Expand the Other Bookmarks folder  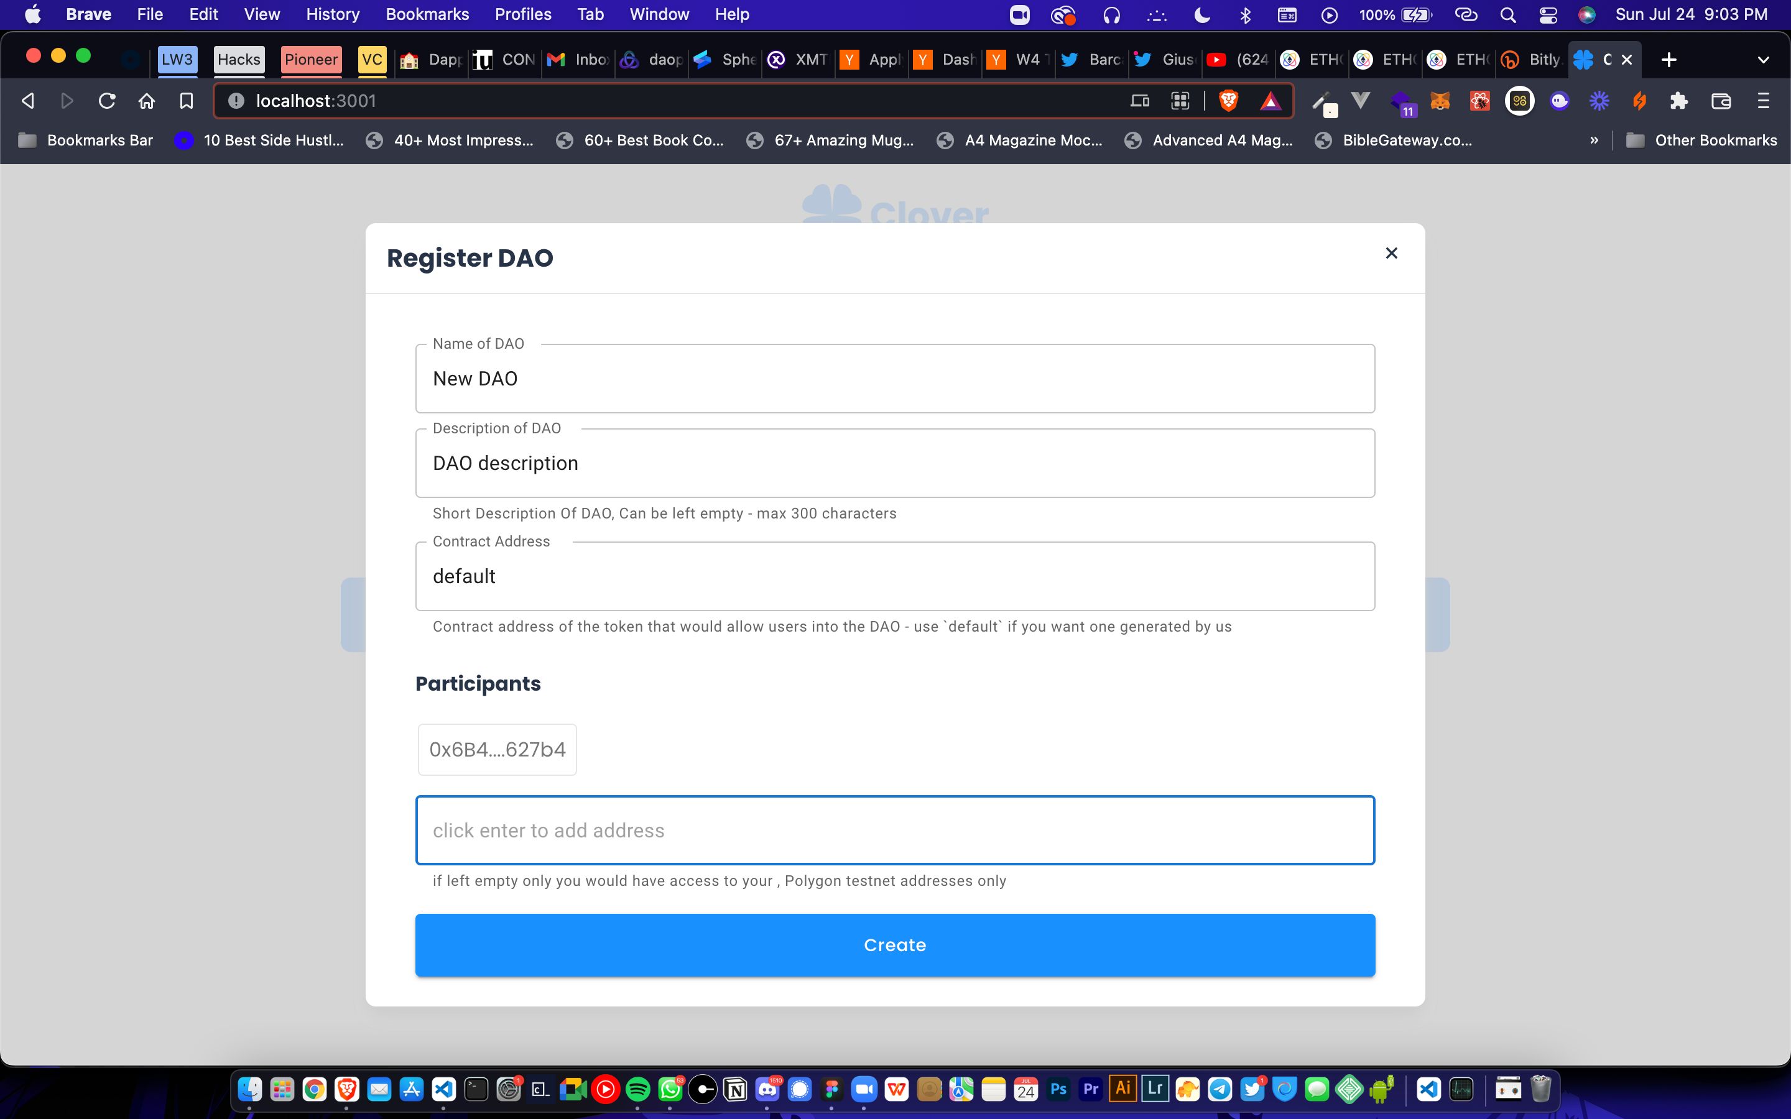coord(1701,140)
